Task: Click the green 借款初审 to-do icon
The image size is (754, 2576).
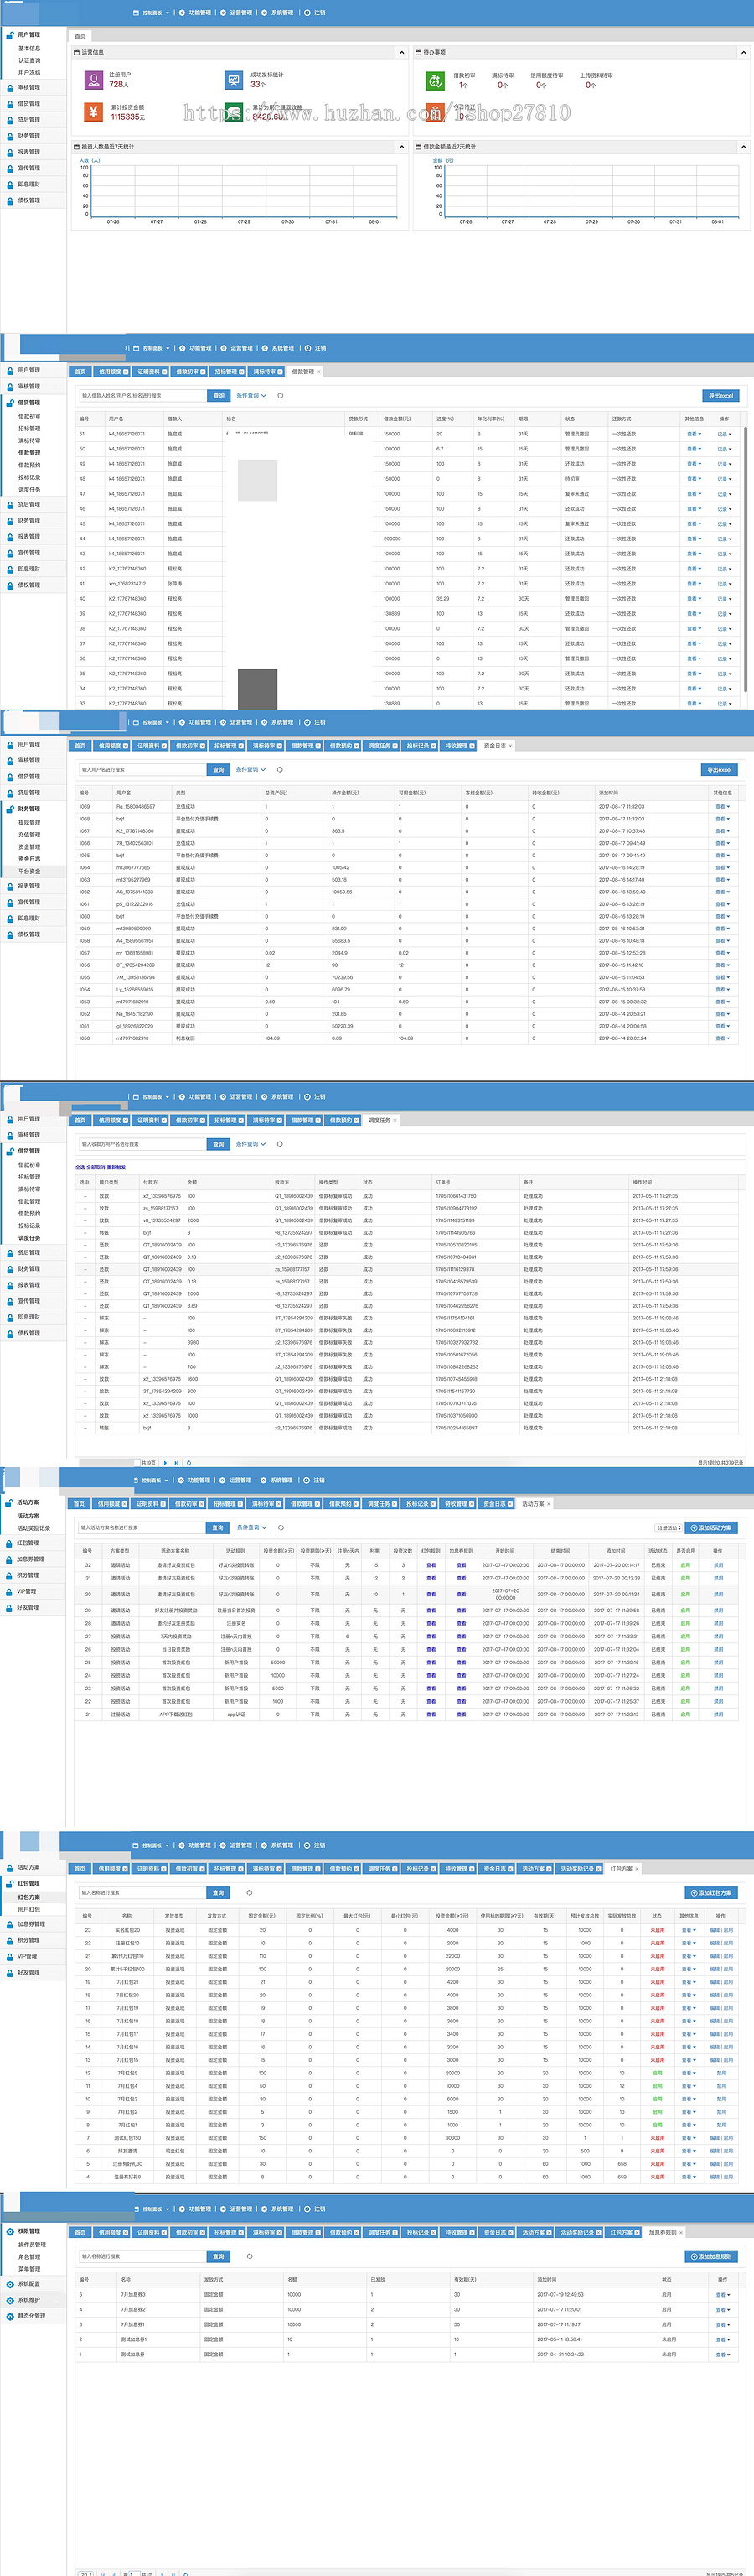Action: click(435, 80)
